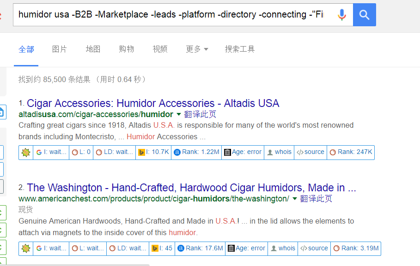Click Bing index 'I: 10.7K' metric
Image resolution: width=420 pixels, height=266 pixels.
(x=153, y=153)
